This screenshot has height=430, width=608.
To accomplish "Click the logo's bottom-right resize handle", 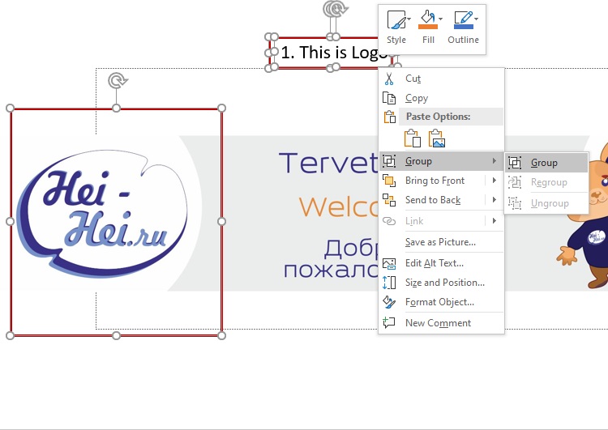I will pos(221,335).
